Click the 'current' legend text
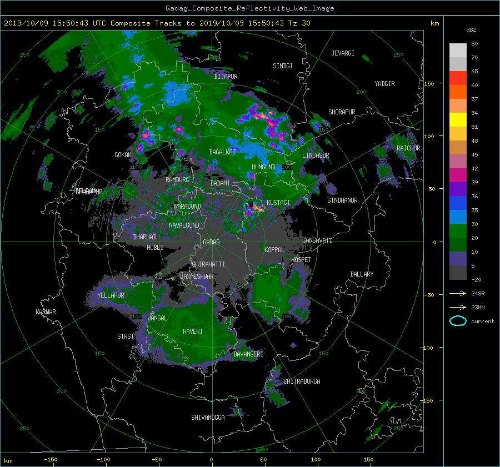 (483, 322)
